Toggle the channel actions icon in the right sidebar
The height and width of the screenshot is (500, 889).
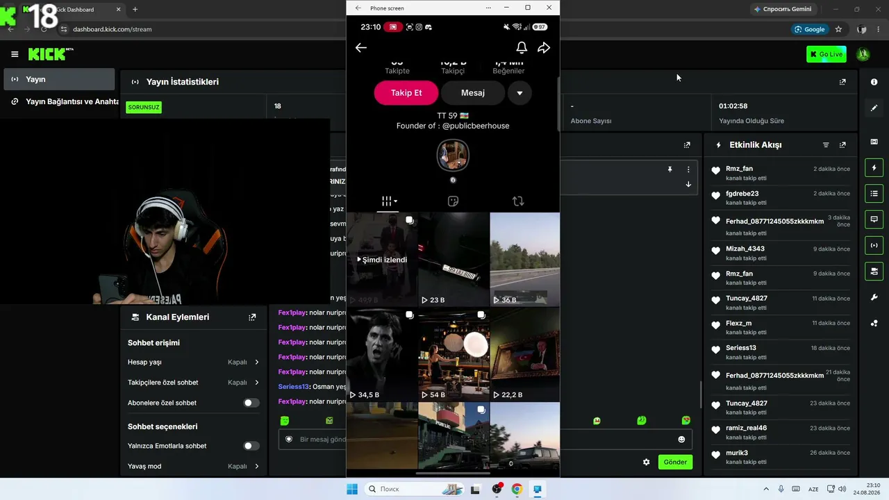(x=874, y=271)
